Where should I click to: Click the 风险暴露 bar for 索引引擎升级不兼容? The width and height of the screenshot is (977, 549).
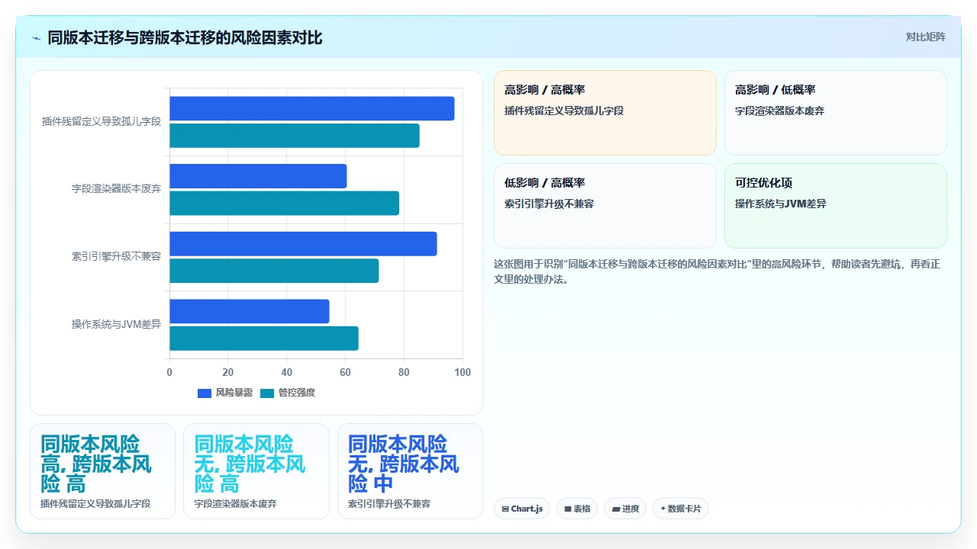[x=303, y=243]
